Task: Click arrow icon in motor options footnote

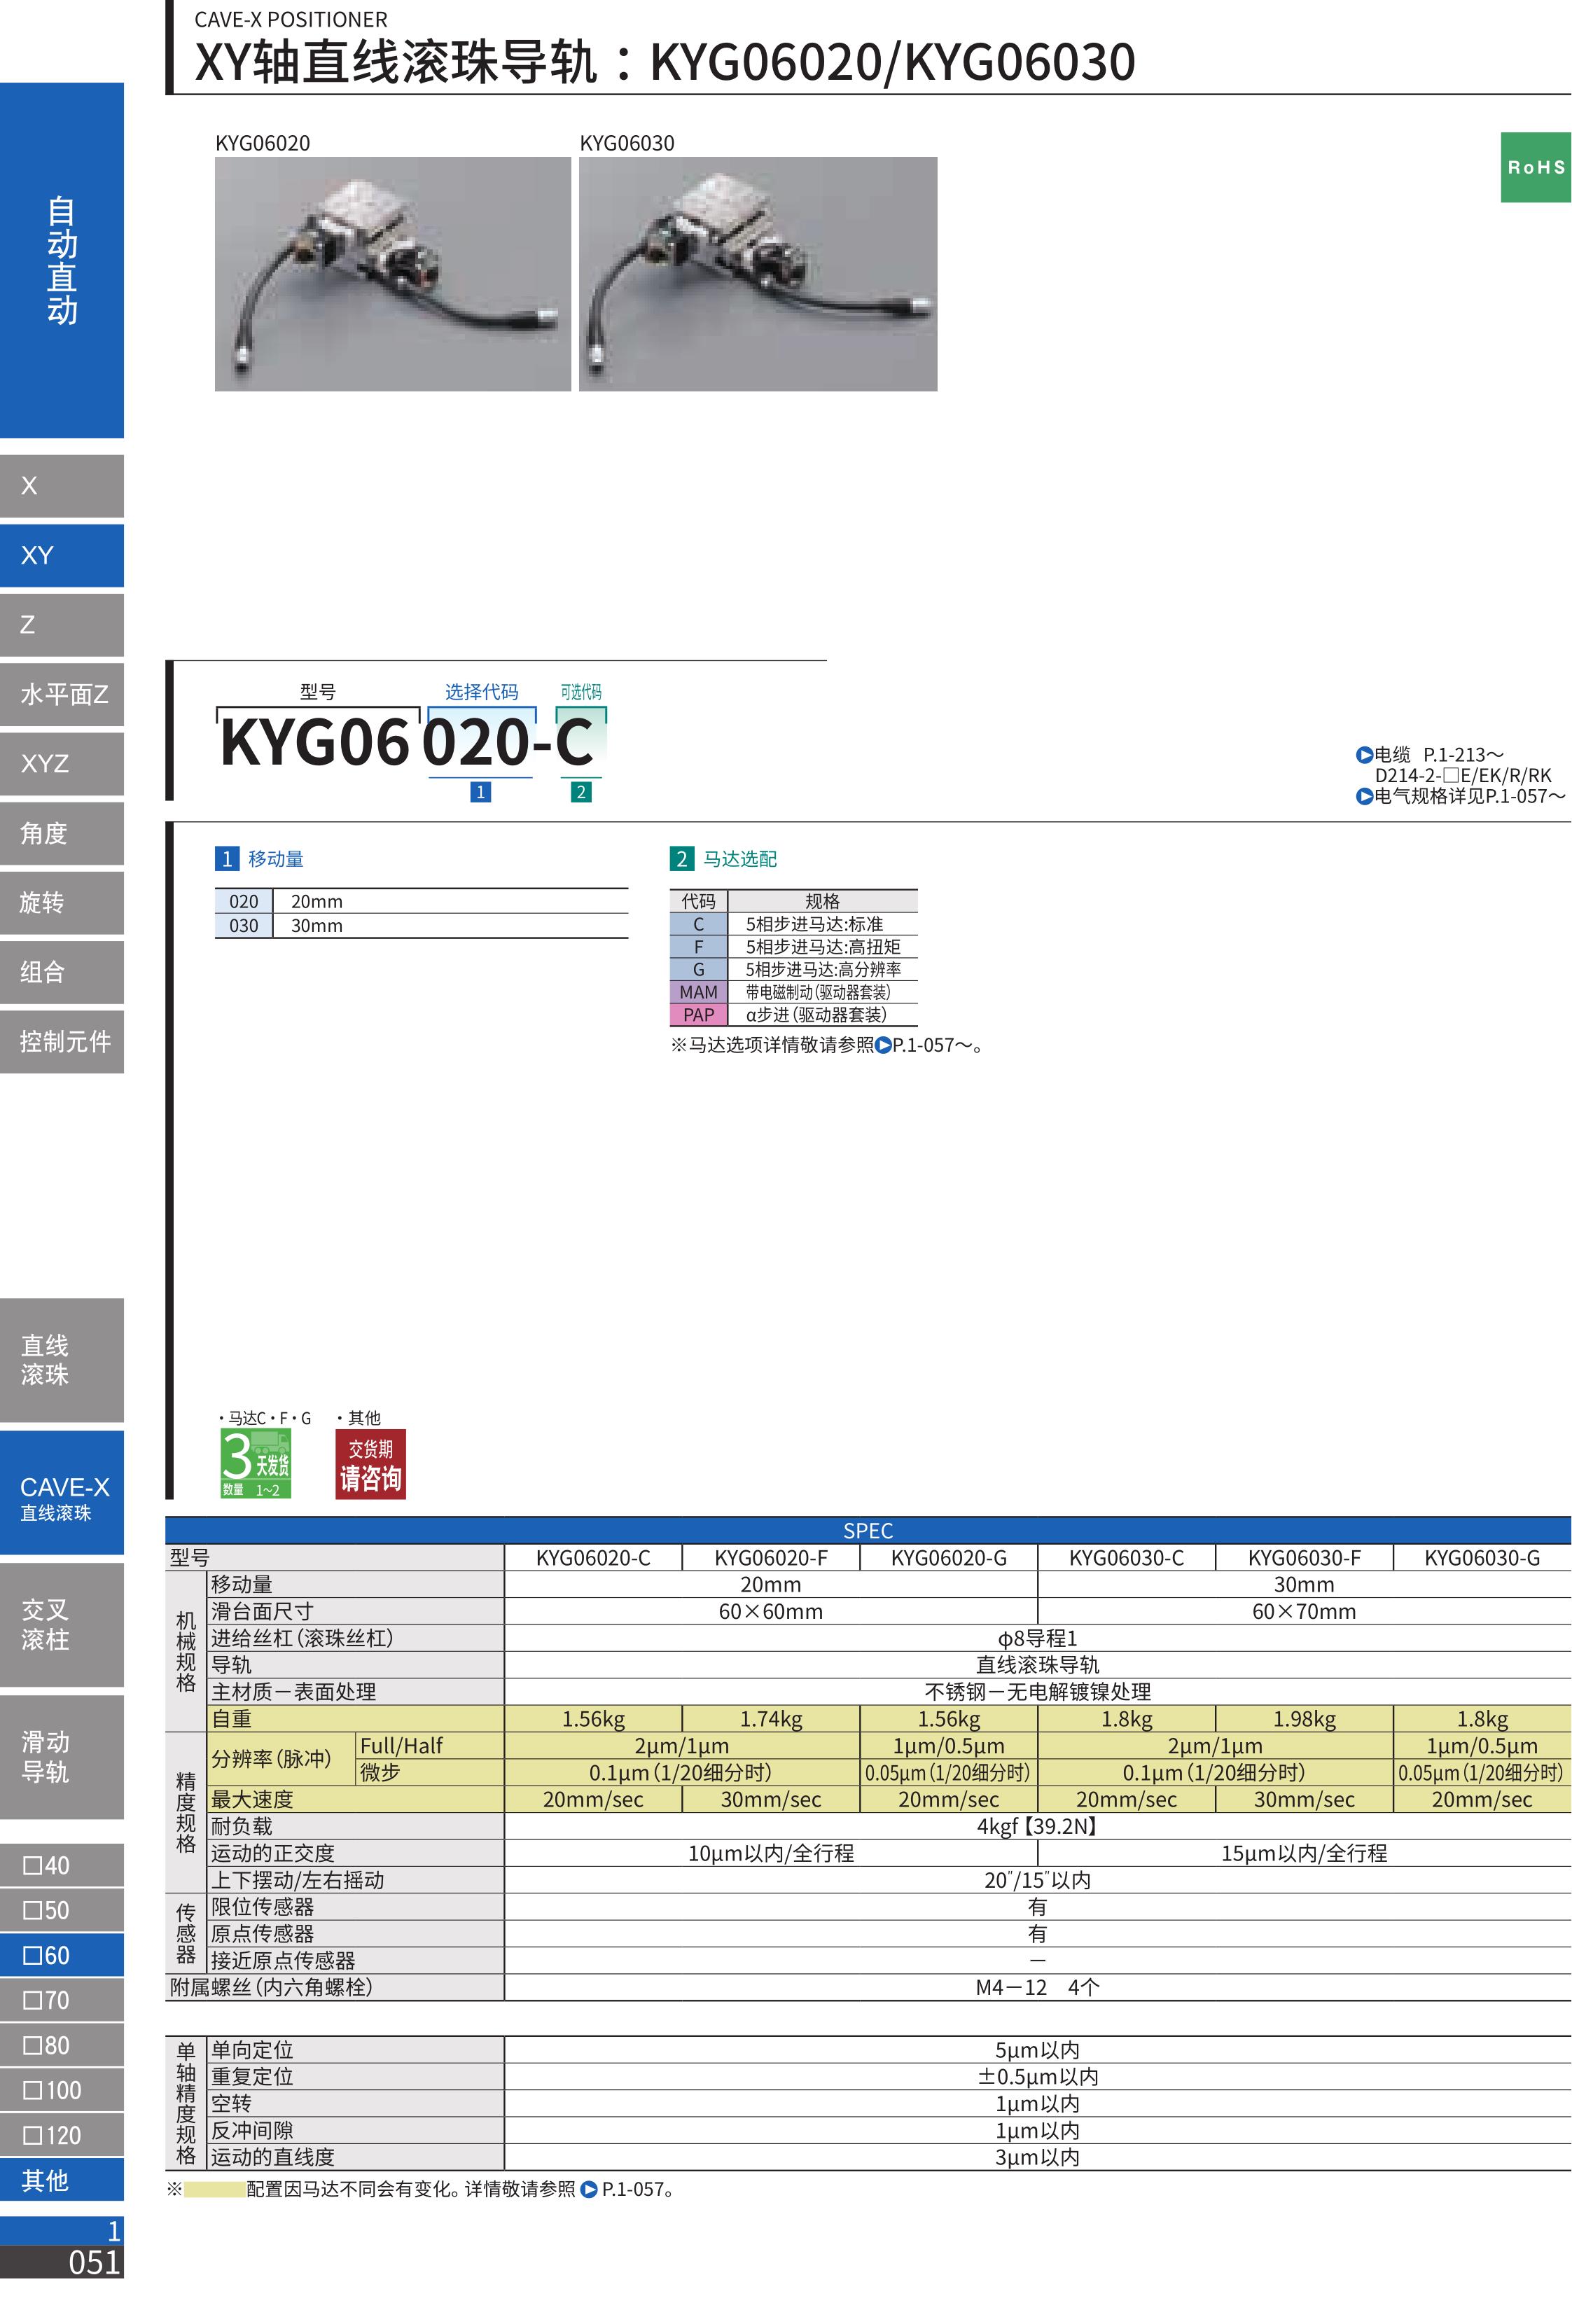Action: pos(883,1046)
